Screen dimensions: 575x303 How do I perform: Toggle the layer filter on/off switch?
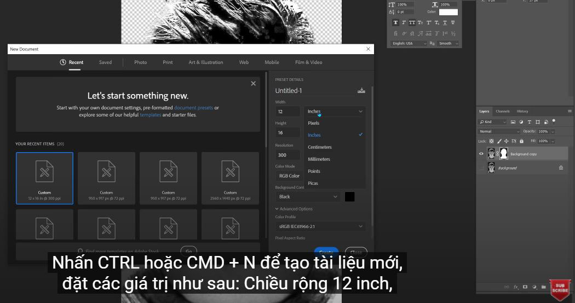click(554, 121)
